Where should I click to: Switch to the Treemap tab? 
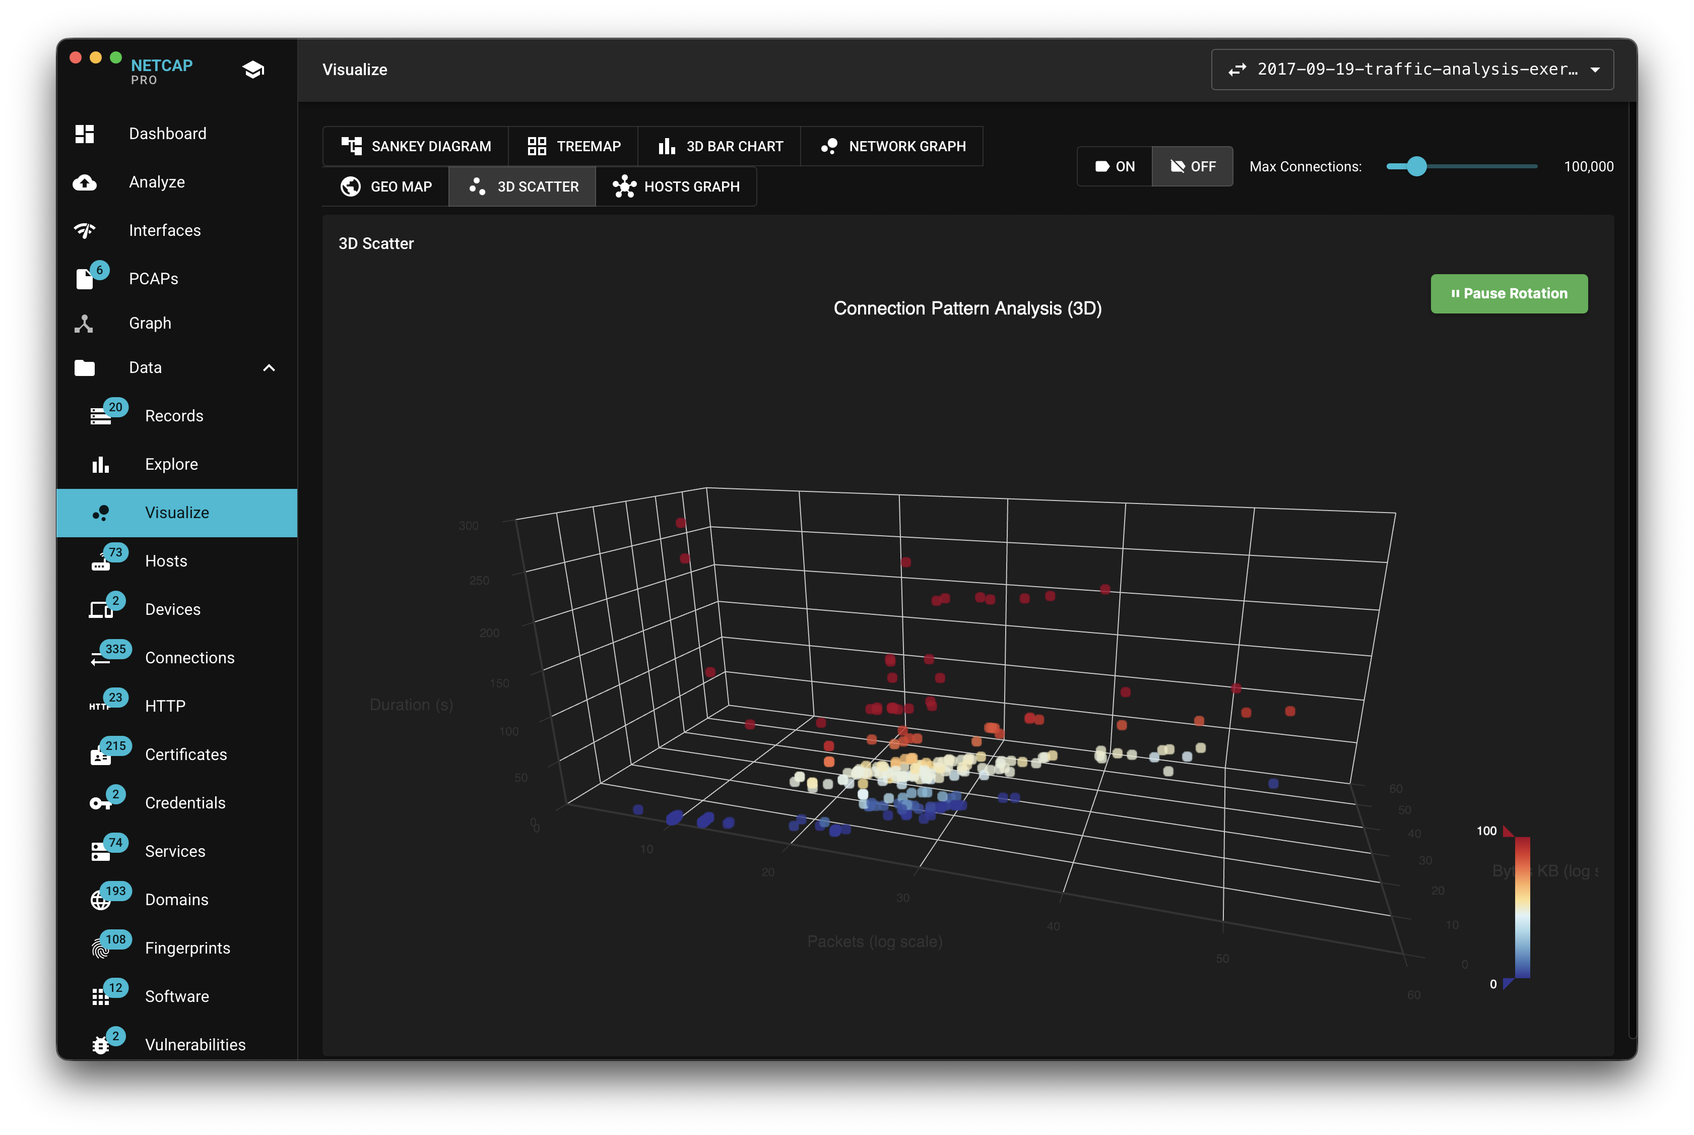(x=573, y=146)
